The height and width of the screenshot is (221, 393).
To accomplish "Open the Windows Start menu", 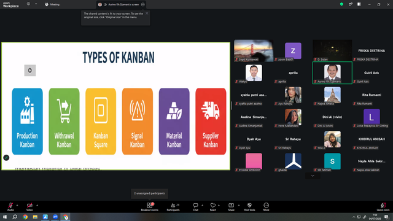I will pyautogui.click(x=4, y=217).
